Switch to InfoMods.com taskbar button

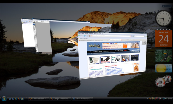pos(39,99)
